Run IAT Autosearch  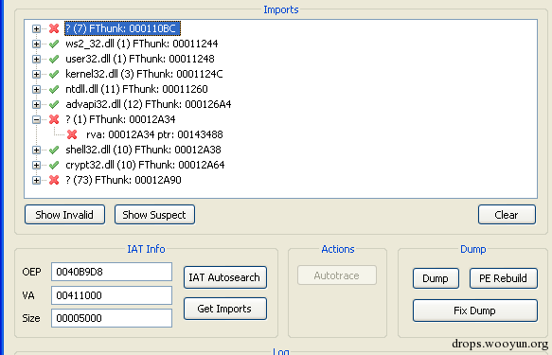coord(225,277)
